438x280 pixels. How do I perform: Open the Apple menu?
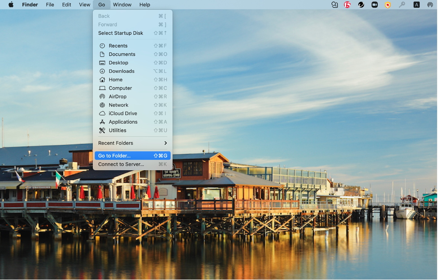[x=11, y=4]
